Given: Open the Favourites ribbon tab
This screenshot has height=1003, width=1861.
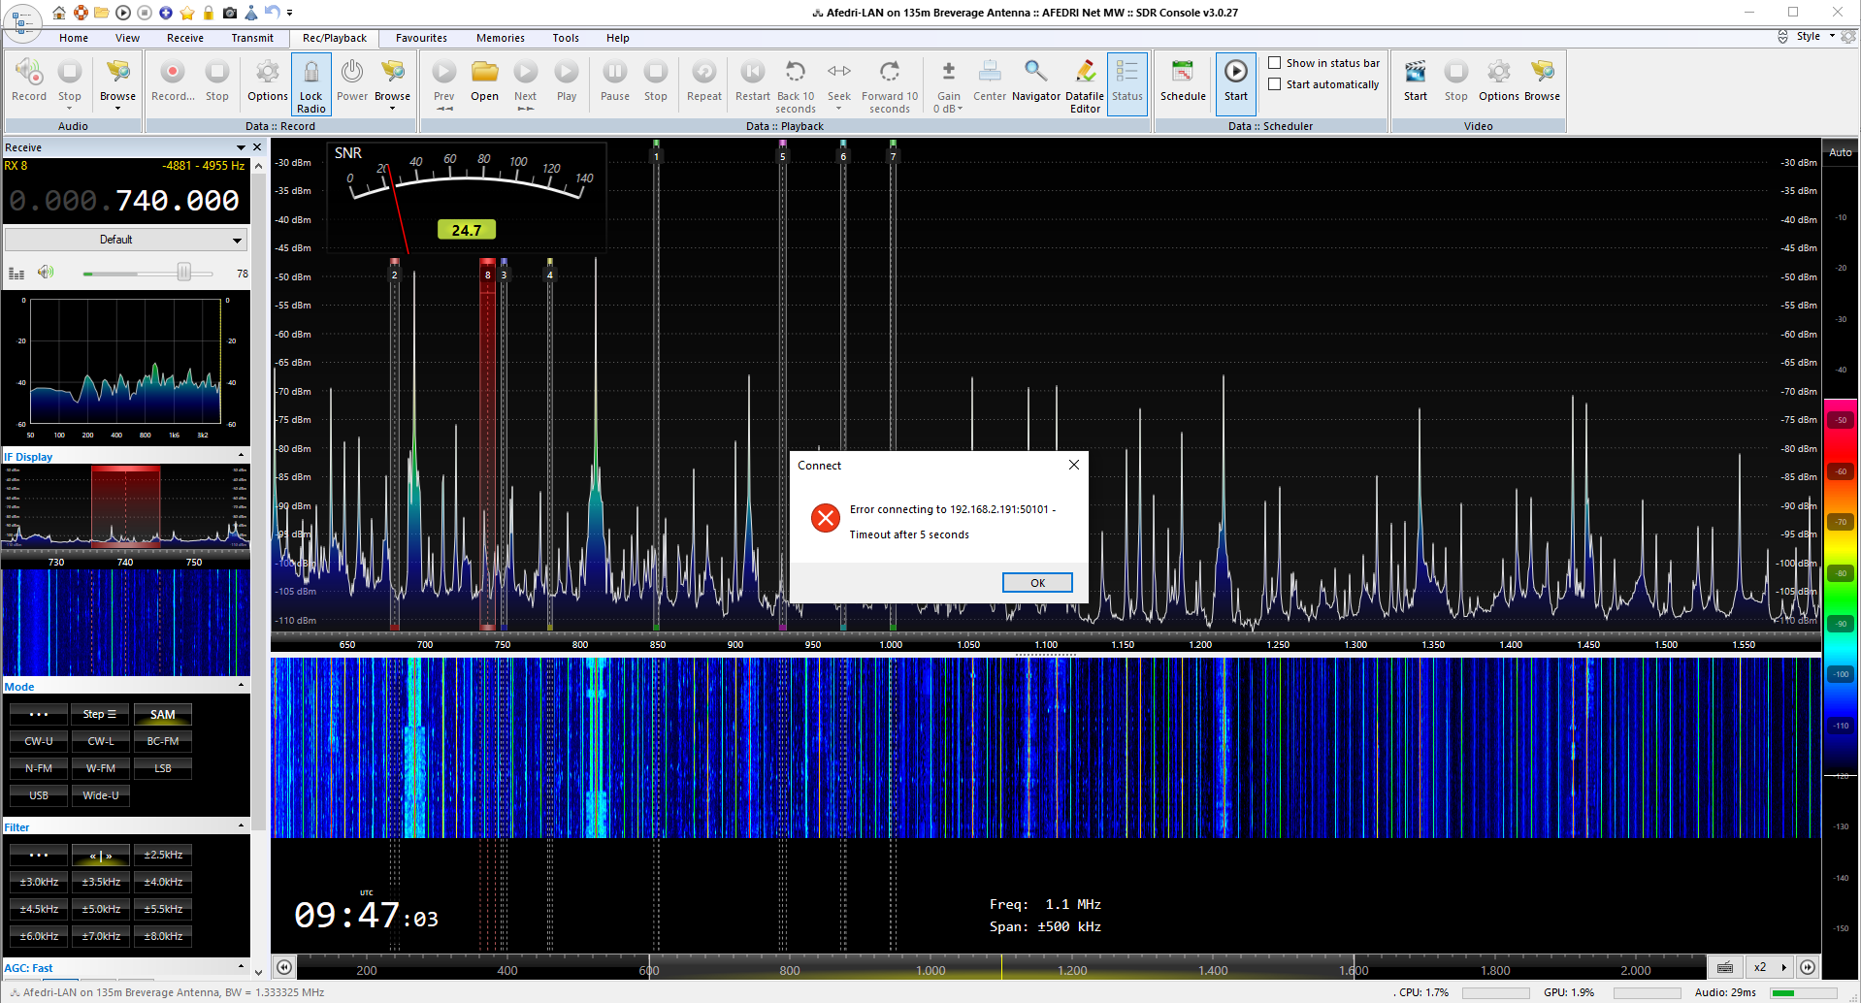Looking at the screenshot, I should (x=421, y=38).
